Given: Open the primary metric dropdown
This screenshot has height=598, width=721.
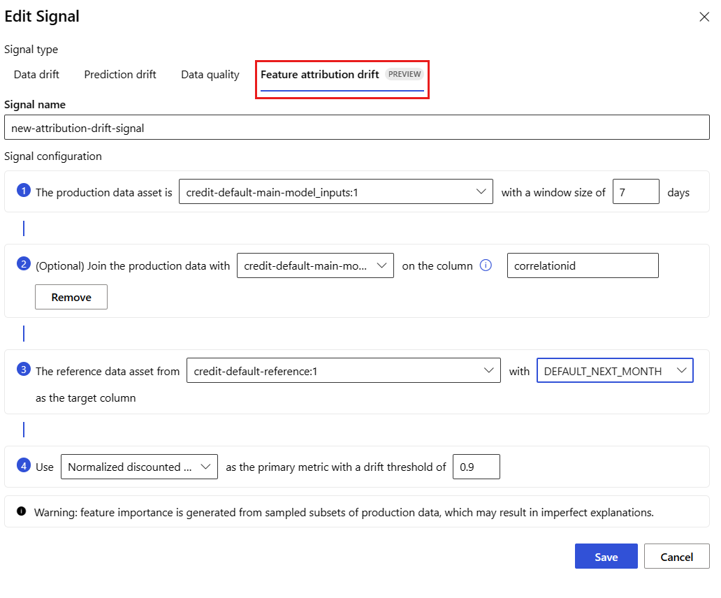Looking at the screenshot, I should click(x=139, y=467).
